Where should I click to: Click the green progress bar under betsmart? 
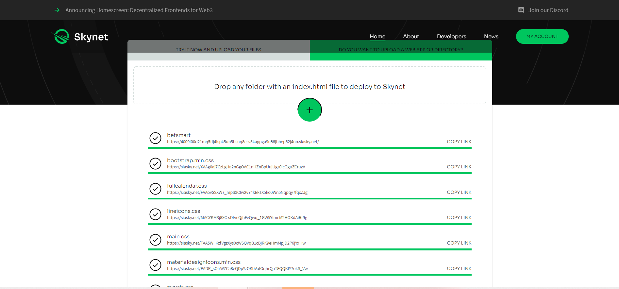[309, 148]
